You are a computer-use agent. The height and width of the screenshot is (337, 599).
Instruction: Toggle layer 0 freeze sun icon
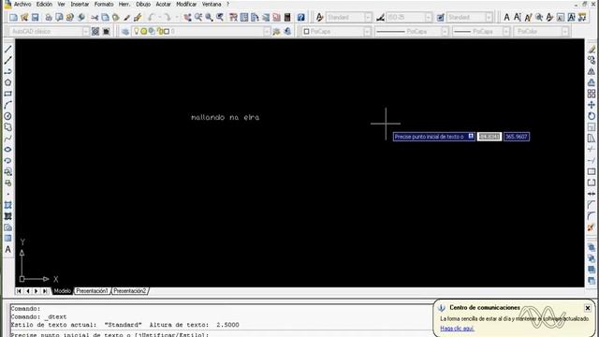pyautogui.click(x=143, y=31)
